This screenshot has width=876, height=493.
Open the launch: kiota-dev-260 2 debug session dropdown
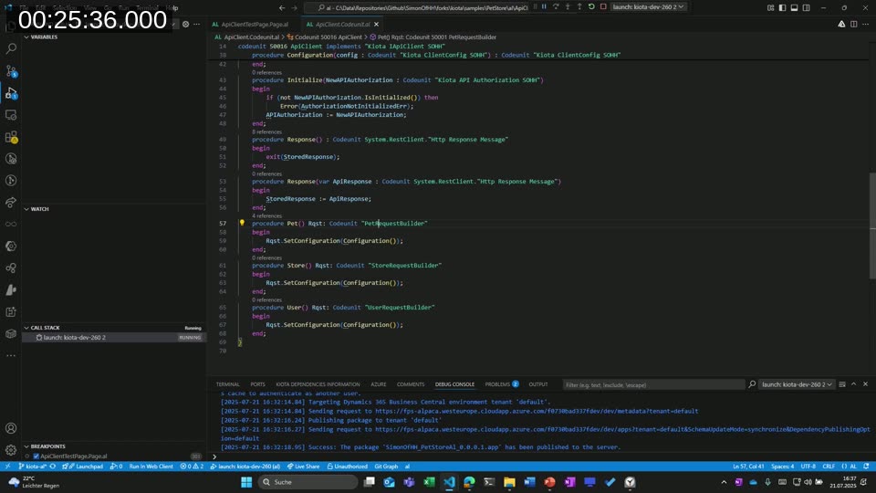(x=648, y=6)
